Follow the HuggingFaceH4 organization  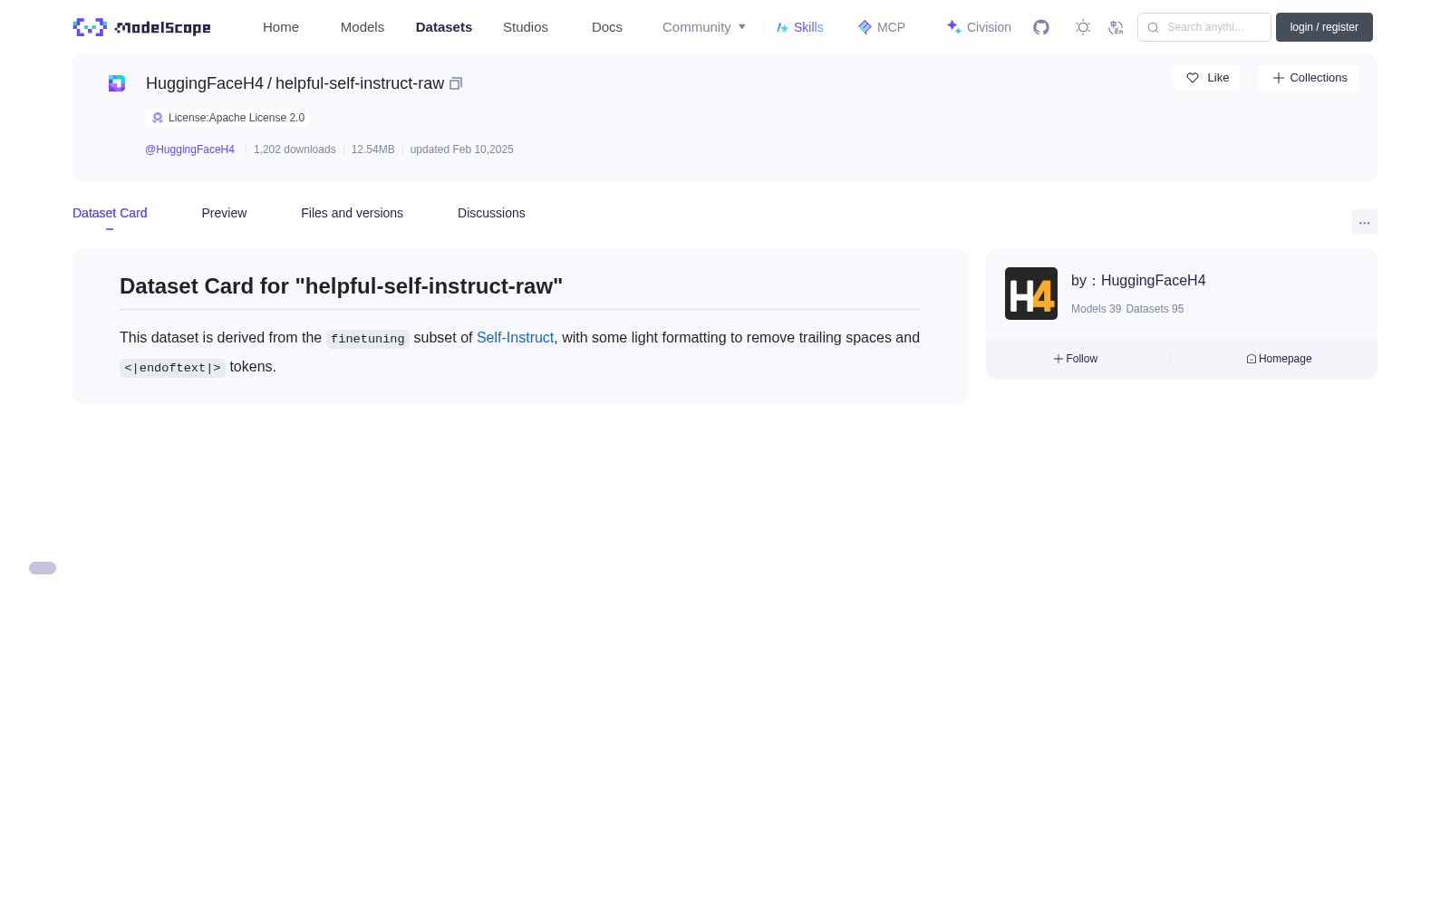1076,359
